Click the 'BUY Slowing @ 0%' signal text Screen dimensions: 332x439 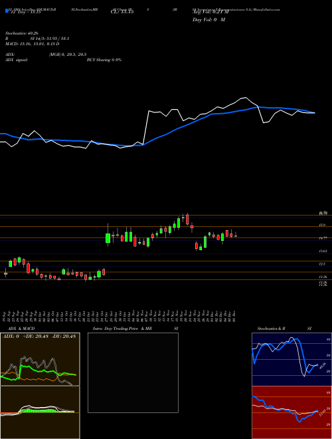click(104, 60)
